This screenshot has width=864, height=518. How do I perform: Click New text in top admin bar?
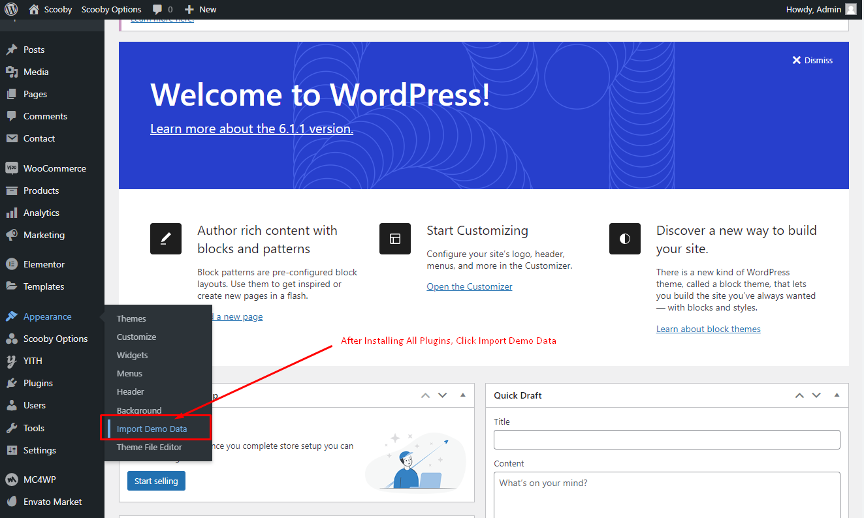coord(208,9)
